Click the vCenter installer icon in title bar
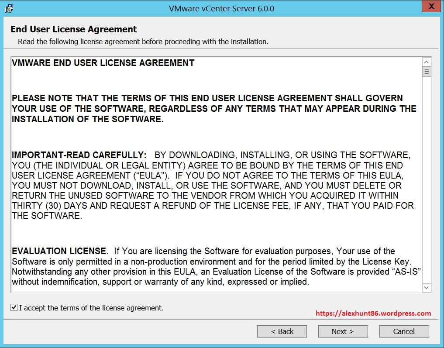 (x=9, y=8)
